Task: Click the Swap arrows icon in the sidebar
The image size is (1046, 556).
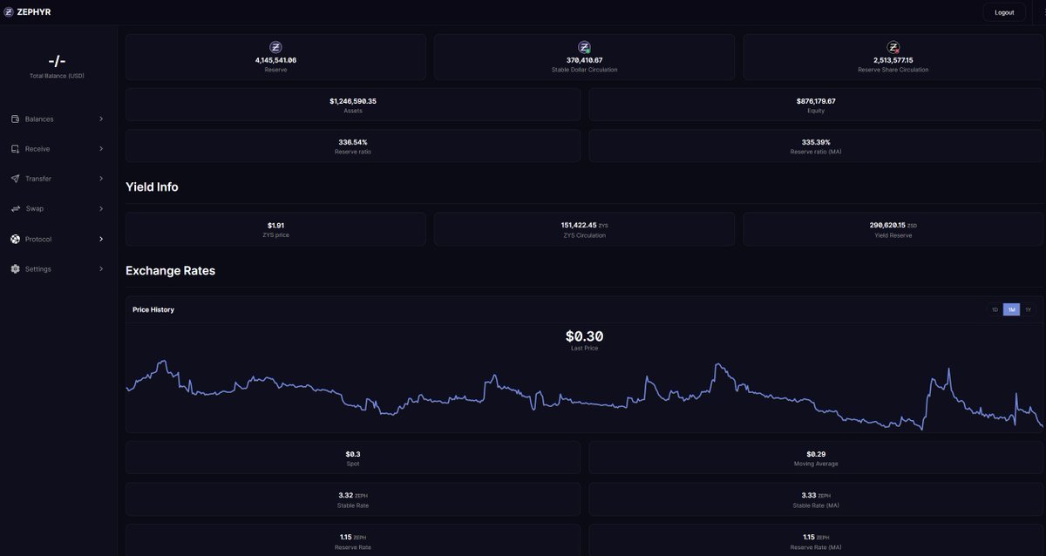Action: pyautogui.click(x=16, y=209)
